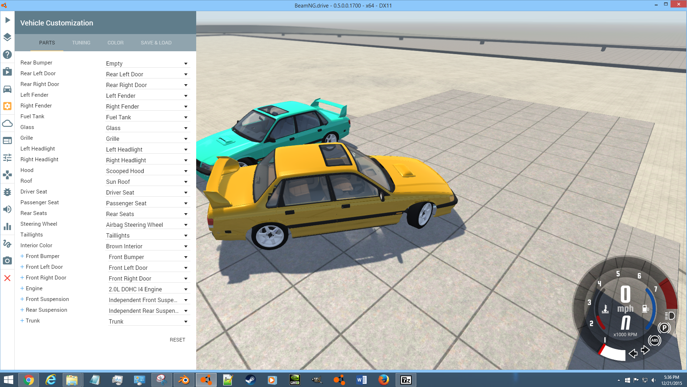Open the 2.0L DOHC I4 Engine dropdown
This screenshot has width=687, height=387.
tap(149, 289)
